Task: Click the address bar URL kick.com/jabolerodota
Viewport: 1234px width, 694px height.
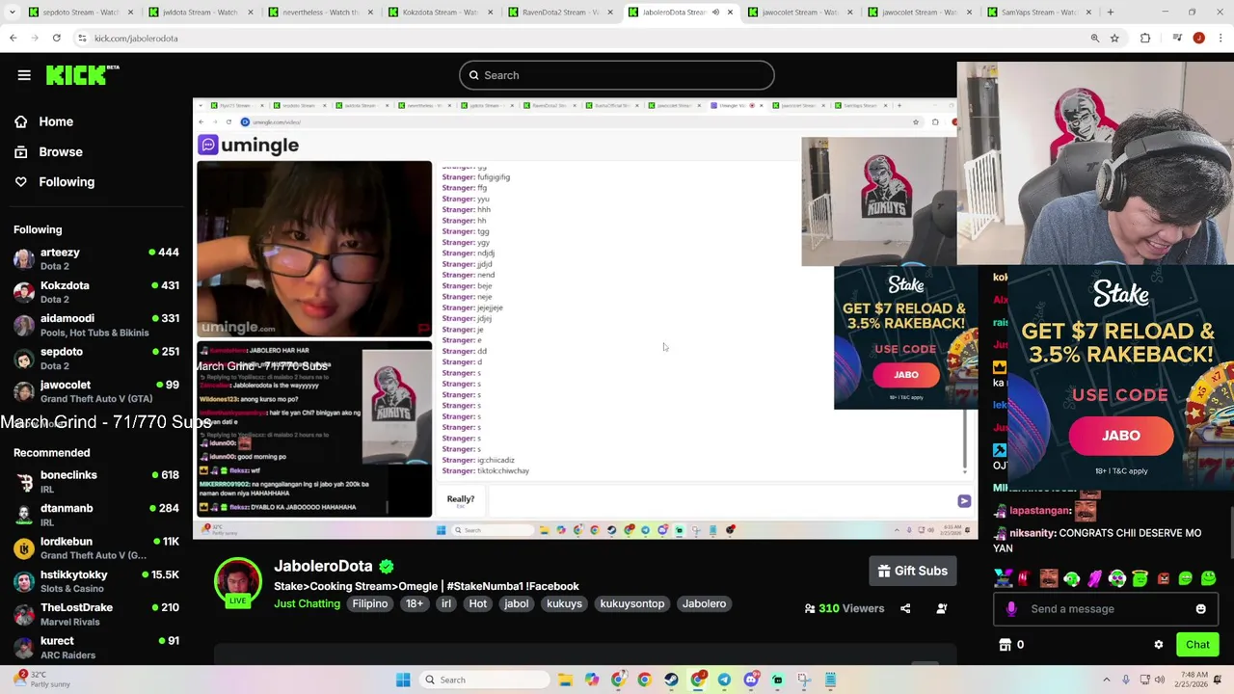Action: coord(136,39)
